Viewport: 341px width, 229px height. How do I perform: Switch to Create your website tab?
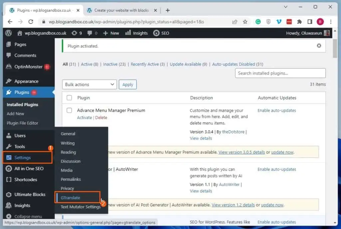(122, 10)
